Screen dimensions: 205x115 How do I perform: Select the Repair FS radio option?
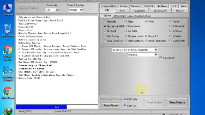[x=146, y=36]
